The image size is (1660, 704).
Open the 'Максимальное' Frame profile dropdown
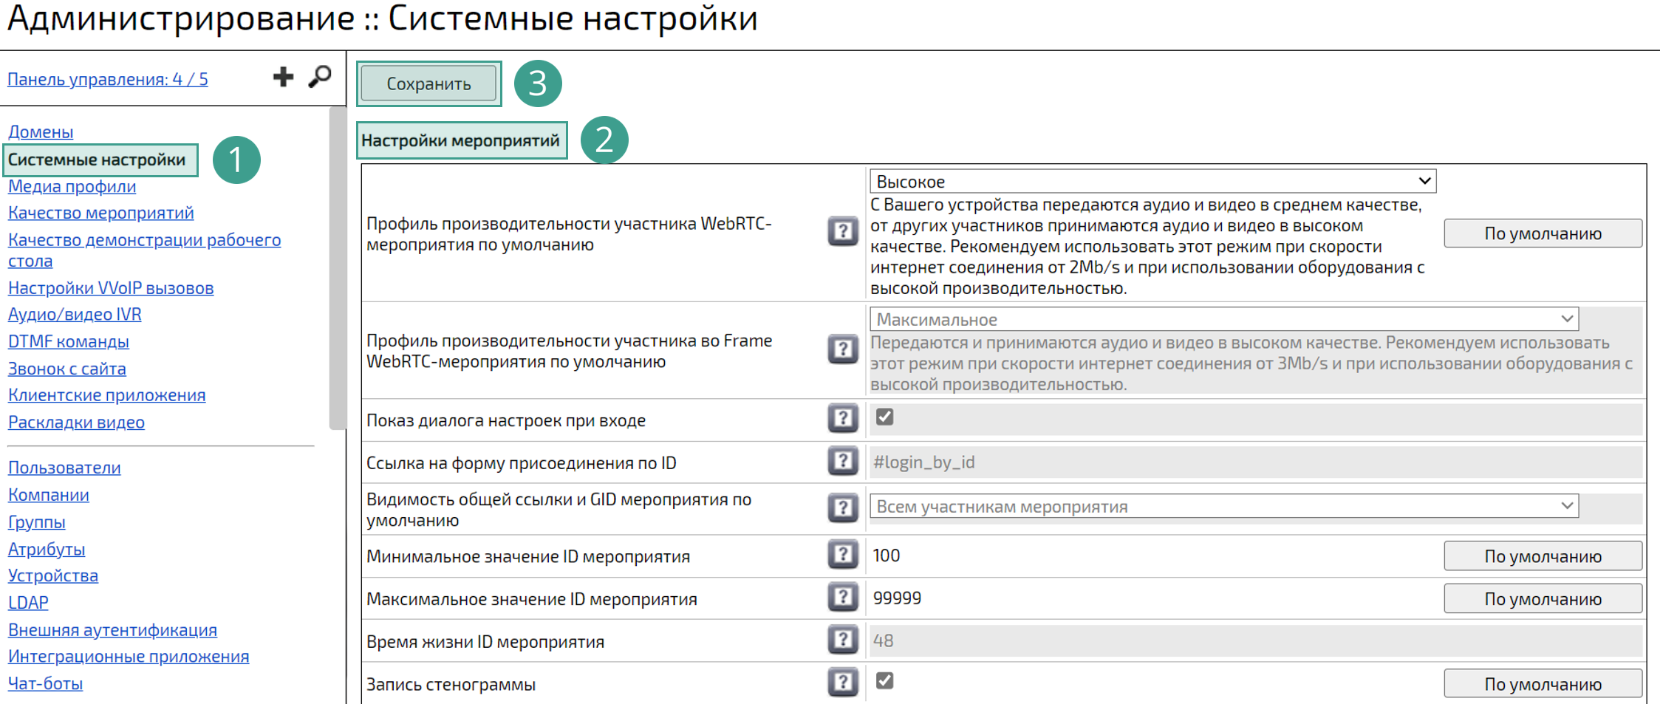tap(1223, 320)
